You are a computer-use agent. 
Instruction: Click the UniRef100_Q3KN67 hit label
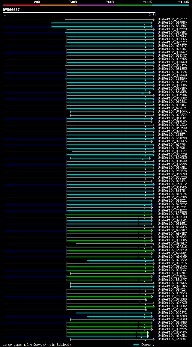172,52
